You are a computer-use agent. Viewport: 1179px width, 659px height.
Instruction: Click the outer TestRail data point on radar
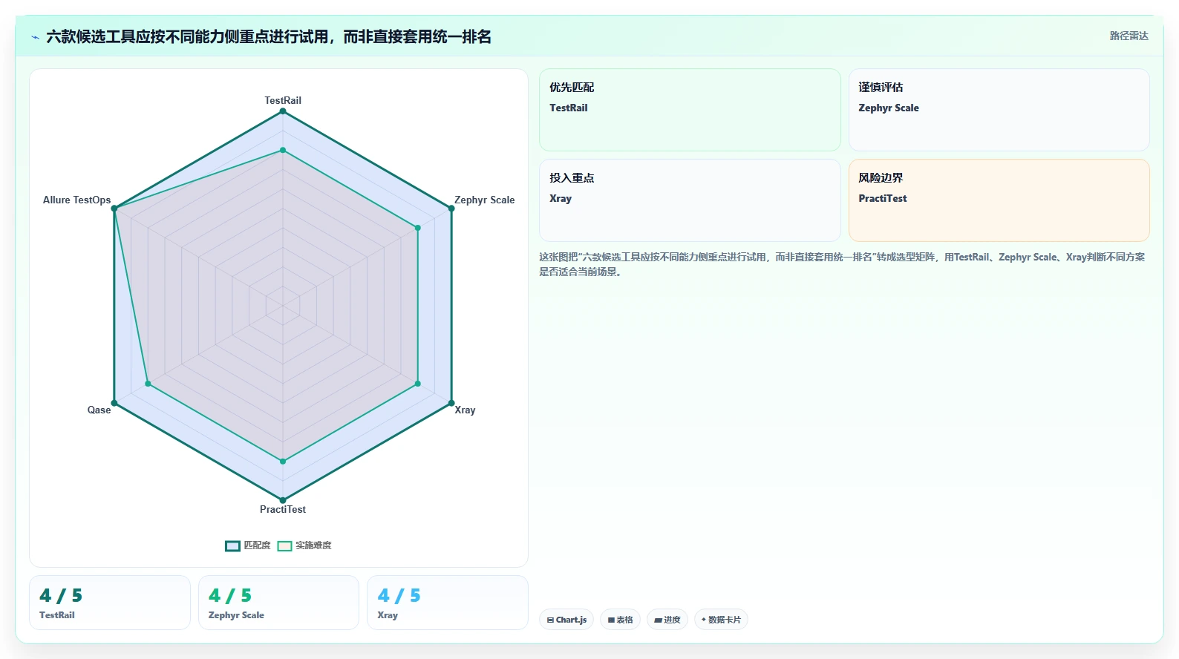283,111
